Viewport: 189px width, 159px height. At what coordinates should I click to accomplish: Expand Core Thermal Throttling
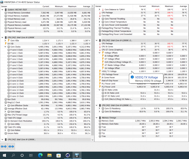point(100,19)
